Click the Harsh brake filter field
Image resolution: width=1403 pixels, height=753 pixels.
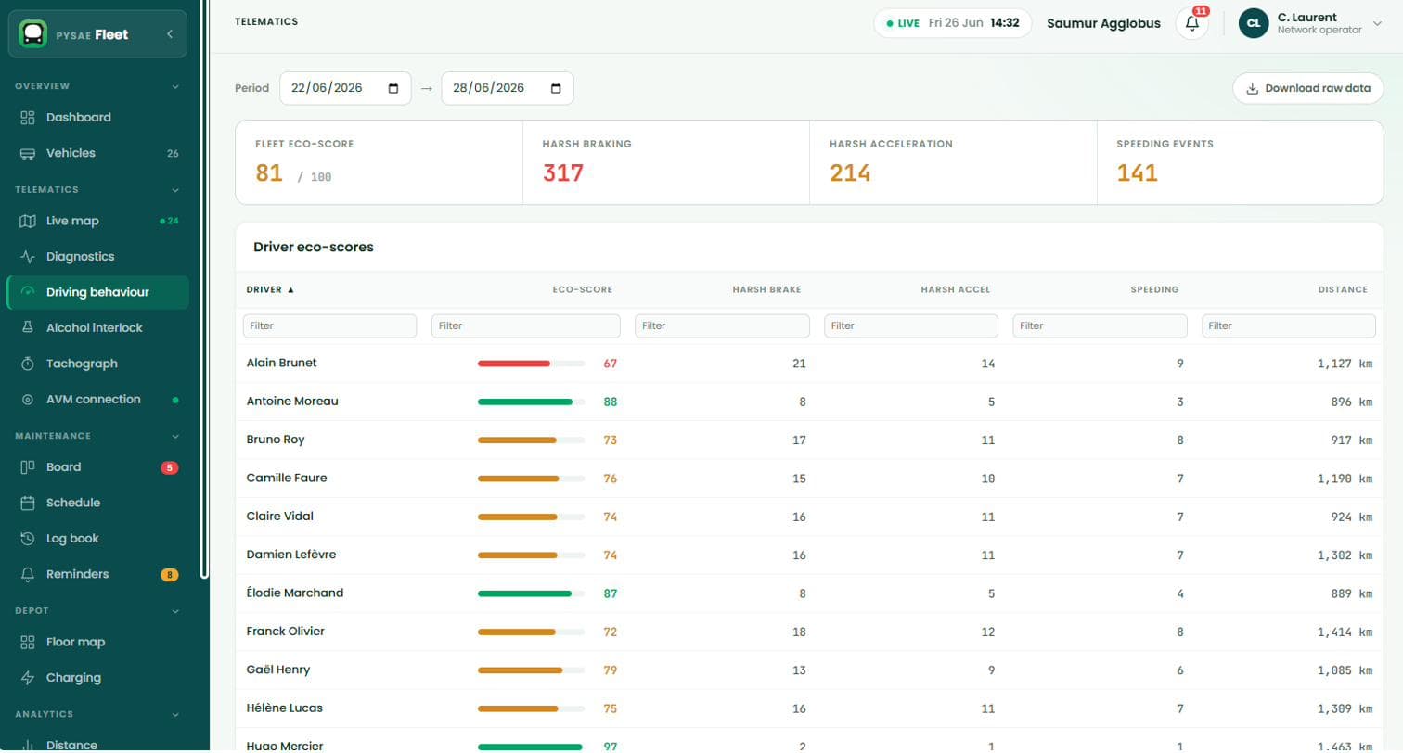click(722, 325)
